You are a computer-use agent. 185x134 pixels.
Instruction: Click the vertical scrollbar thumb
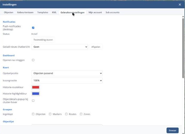pyautogui.click(x=183, y=48)
